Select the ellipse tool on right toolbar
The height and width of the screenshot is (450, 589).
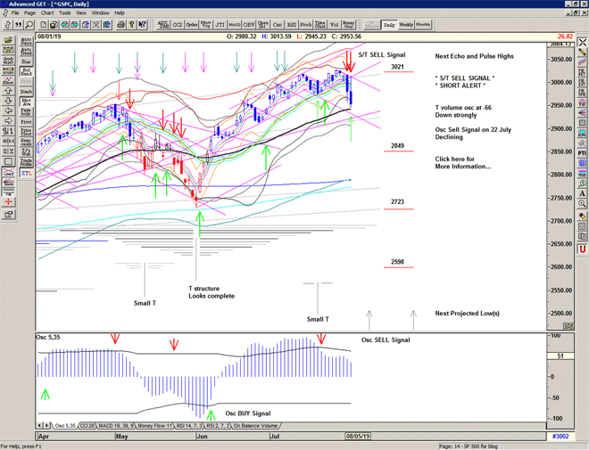(582, 133)
